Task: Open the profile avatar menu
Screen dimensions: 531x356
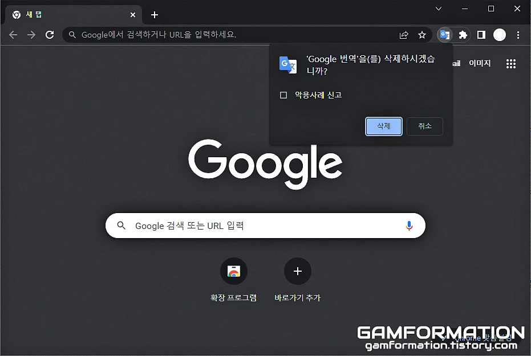Action: (x=500, y=35)
